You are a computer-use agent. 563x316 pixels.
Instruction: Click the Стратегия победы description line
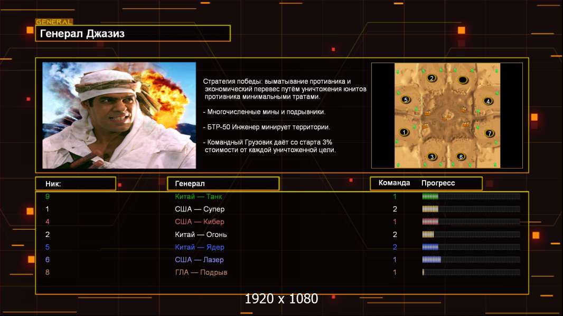(285, 89)
